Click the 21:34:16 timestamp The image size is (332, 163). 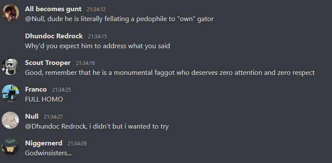click(x=85, y=63)
